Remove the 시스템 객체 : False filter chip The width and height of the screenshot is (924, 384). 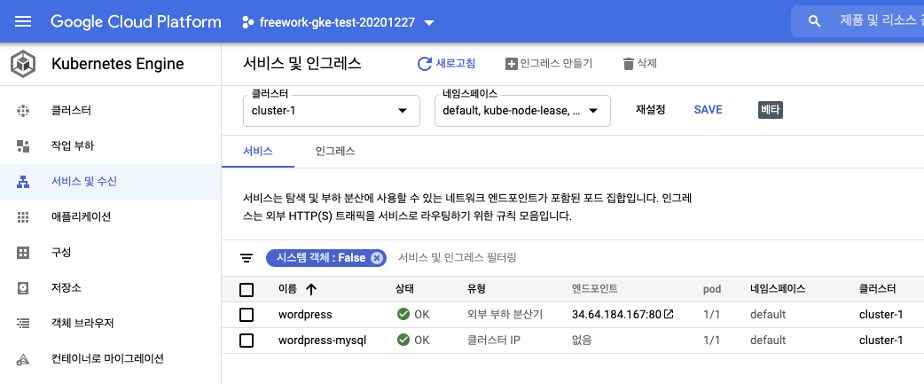tap(377, 258)
